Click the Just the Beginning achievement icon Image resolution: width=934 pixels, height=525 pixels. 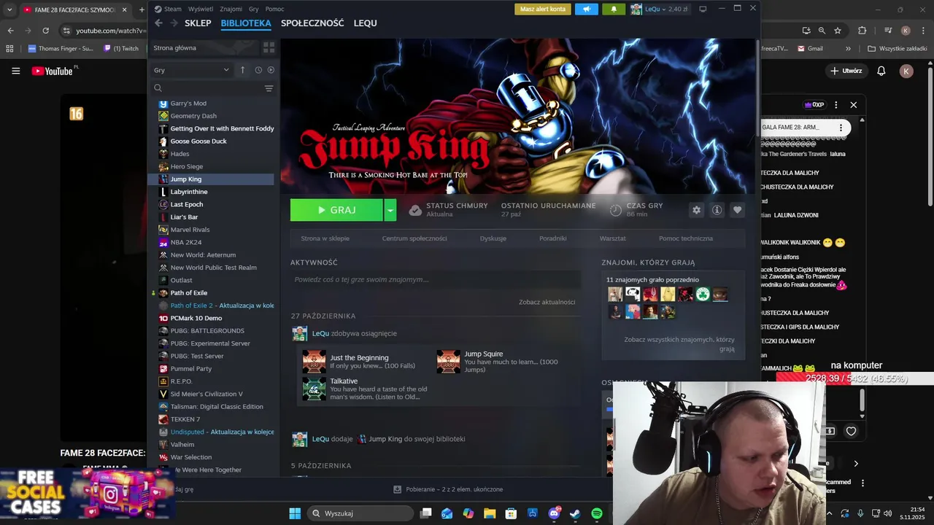pos(314,362)
